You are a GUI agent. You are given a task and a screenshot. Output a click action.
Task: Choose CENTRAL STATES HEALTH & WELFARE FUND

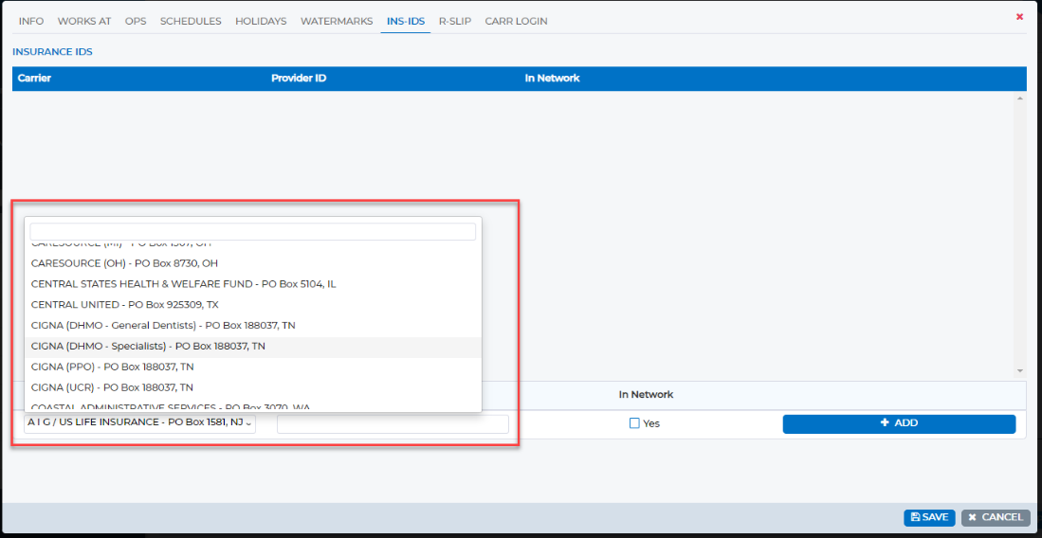(252, 284)
